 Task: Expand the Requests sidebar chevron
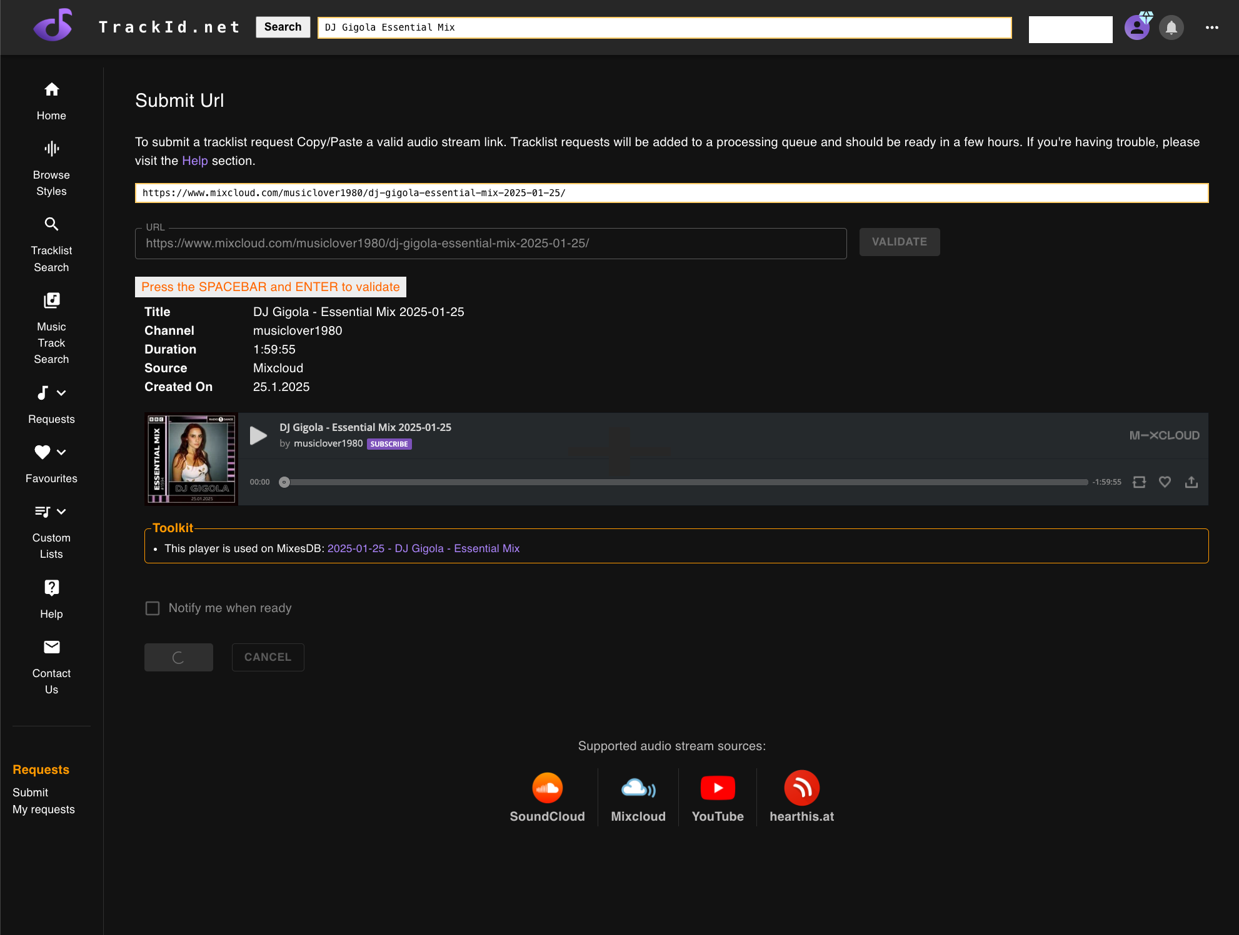[61, 393]
